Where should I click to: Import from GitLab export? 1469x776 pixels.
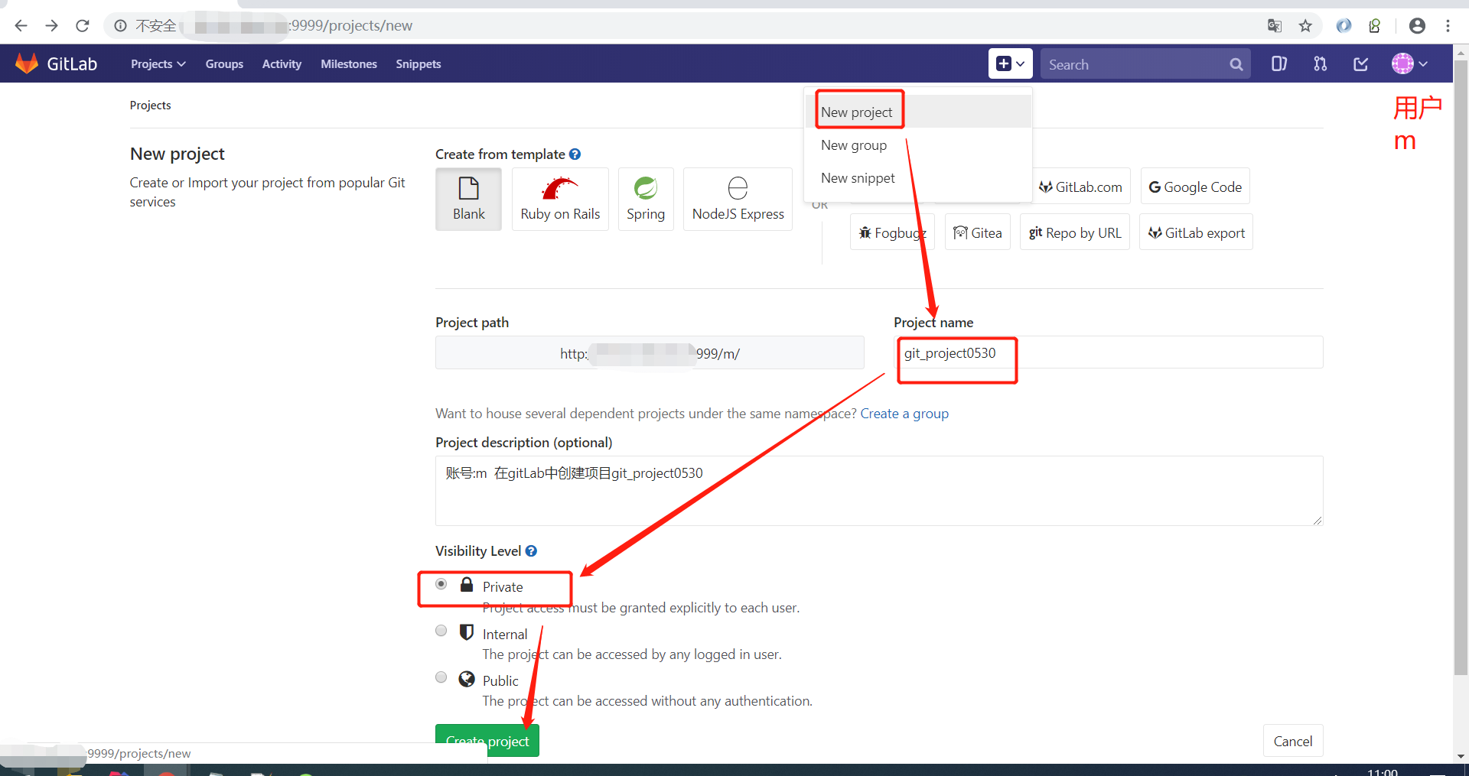click(1196, 232)
